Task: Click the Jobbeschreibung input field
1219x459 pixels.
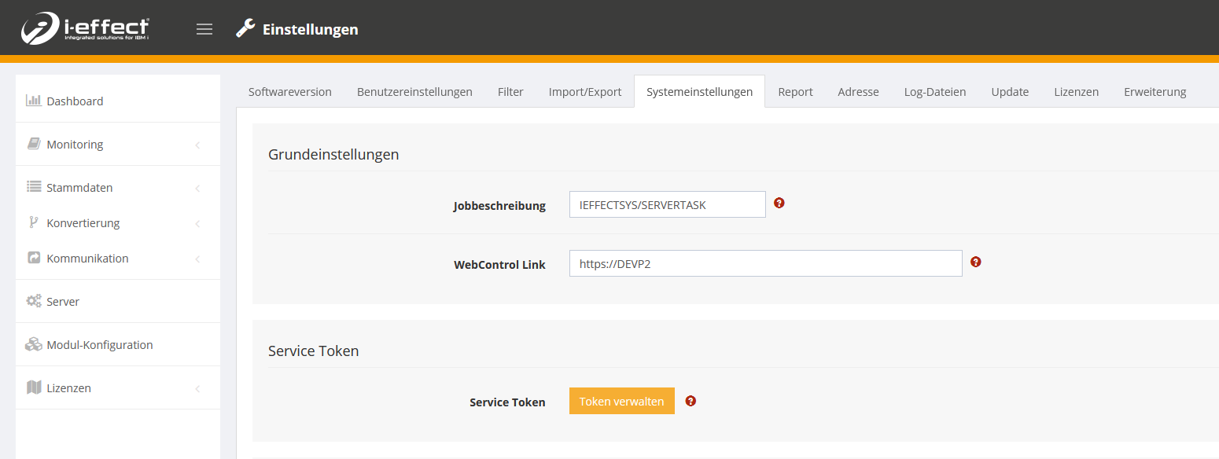Action: click(667, 204)
